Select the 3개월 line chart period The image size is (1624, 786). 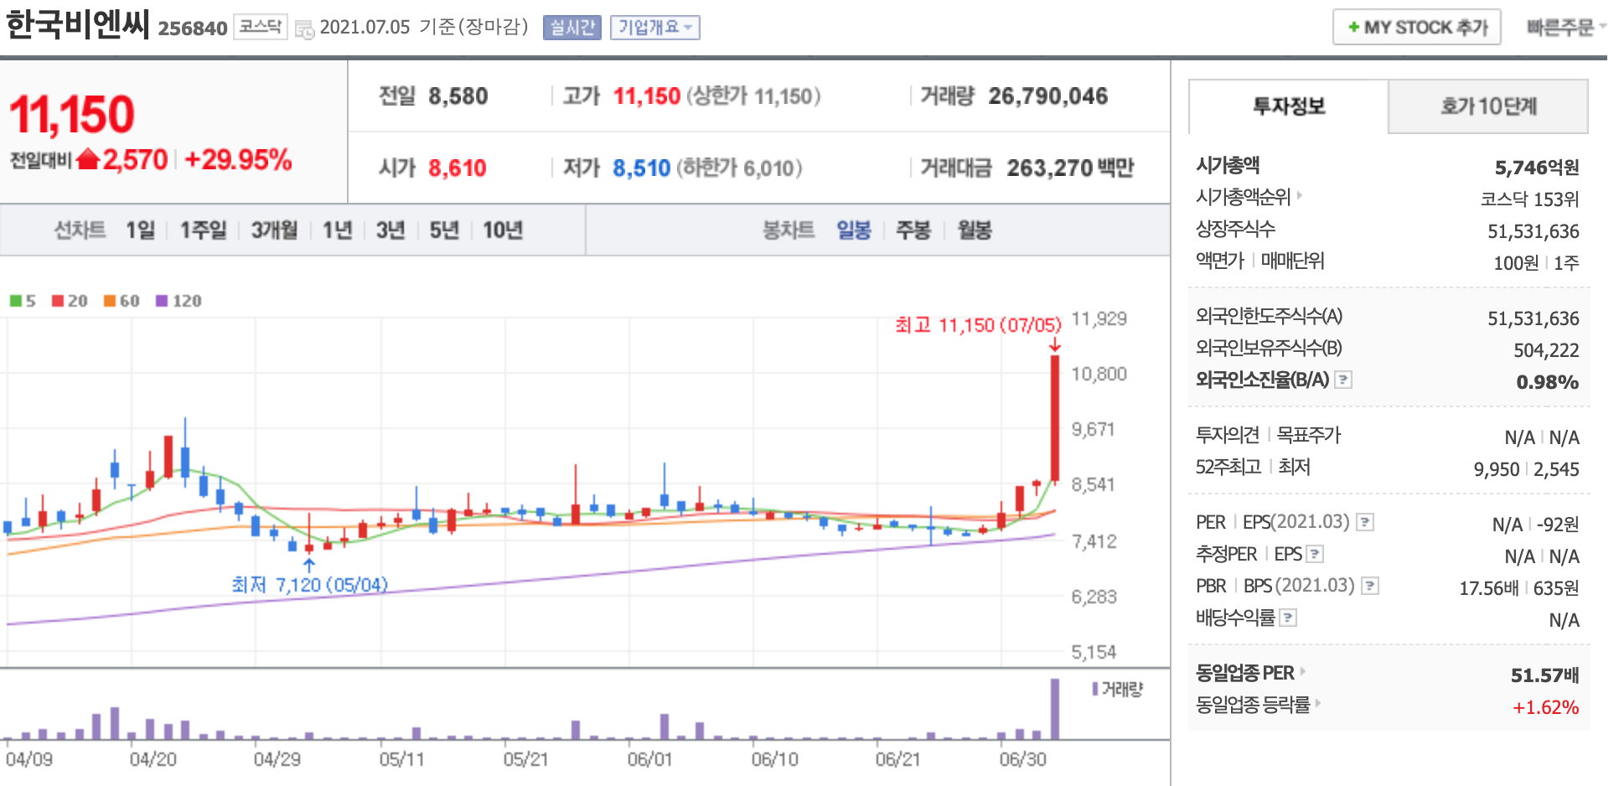pyautogui.click(x=275, y=230)
